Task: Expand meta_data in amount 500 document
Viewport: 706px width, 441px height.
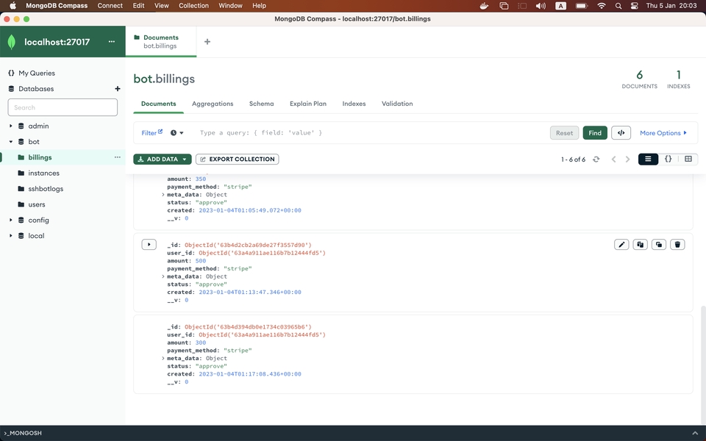Action: coord(163,276)
